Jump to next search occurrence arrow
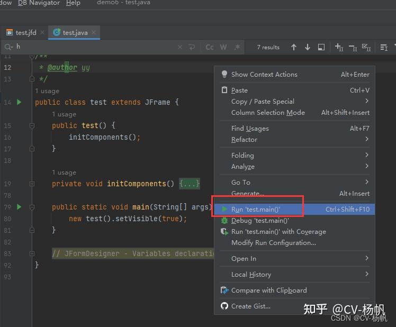 click(x=308, y=47)
